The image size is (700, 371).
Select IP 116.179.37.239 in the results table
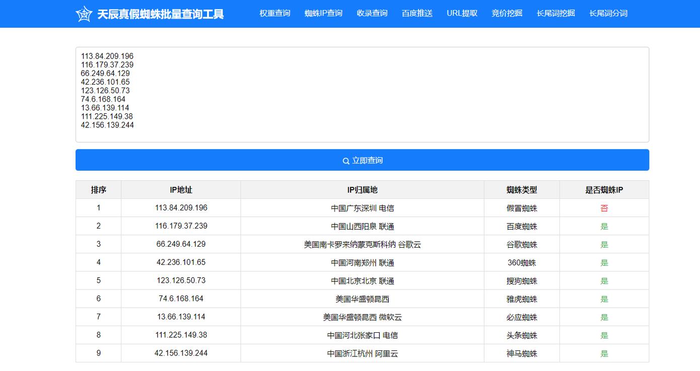point(181,226)
